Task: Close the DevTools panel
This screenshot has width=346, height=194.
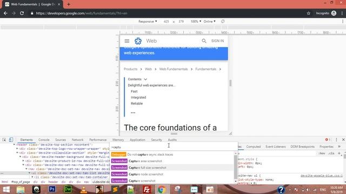Action: coord(343,140)
